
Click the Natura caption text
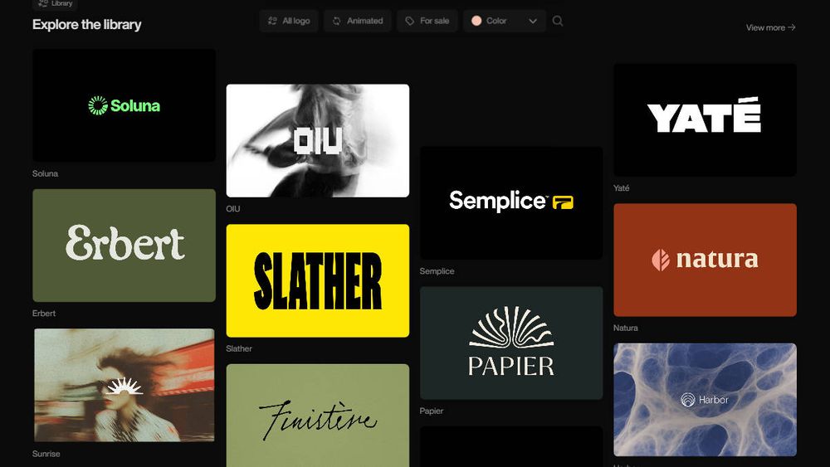point(626,328)
